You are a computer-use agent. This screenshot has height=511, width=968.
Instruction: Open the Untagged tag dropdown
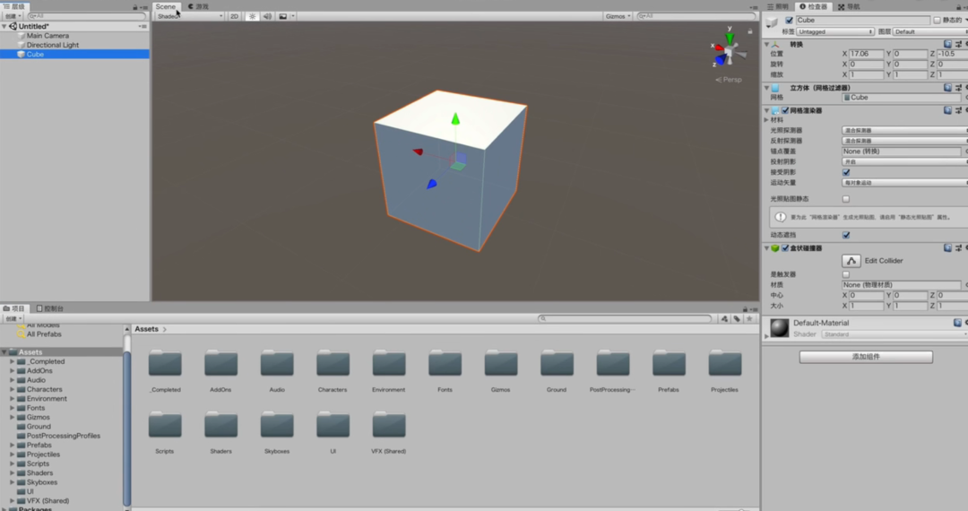tap(835, 31)
